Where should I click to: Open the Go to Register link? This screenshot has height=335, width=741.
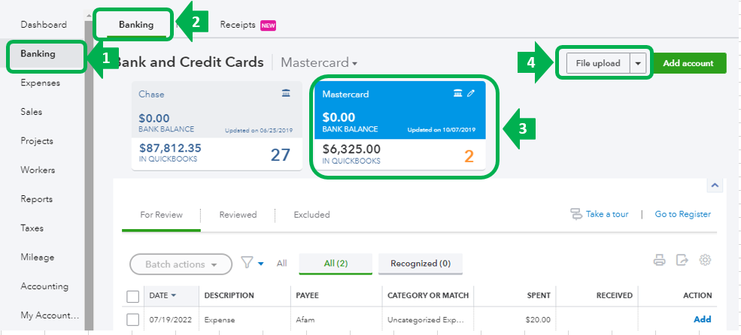[682, 214]
